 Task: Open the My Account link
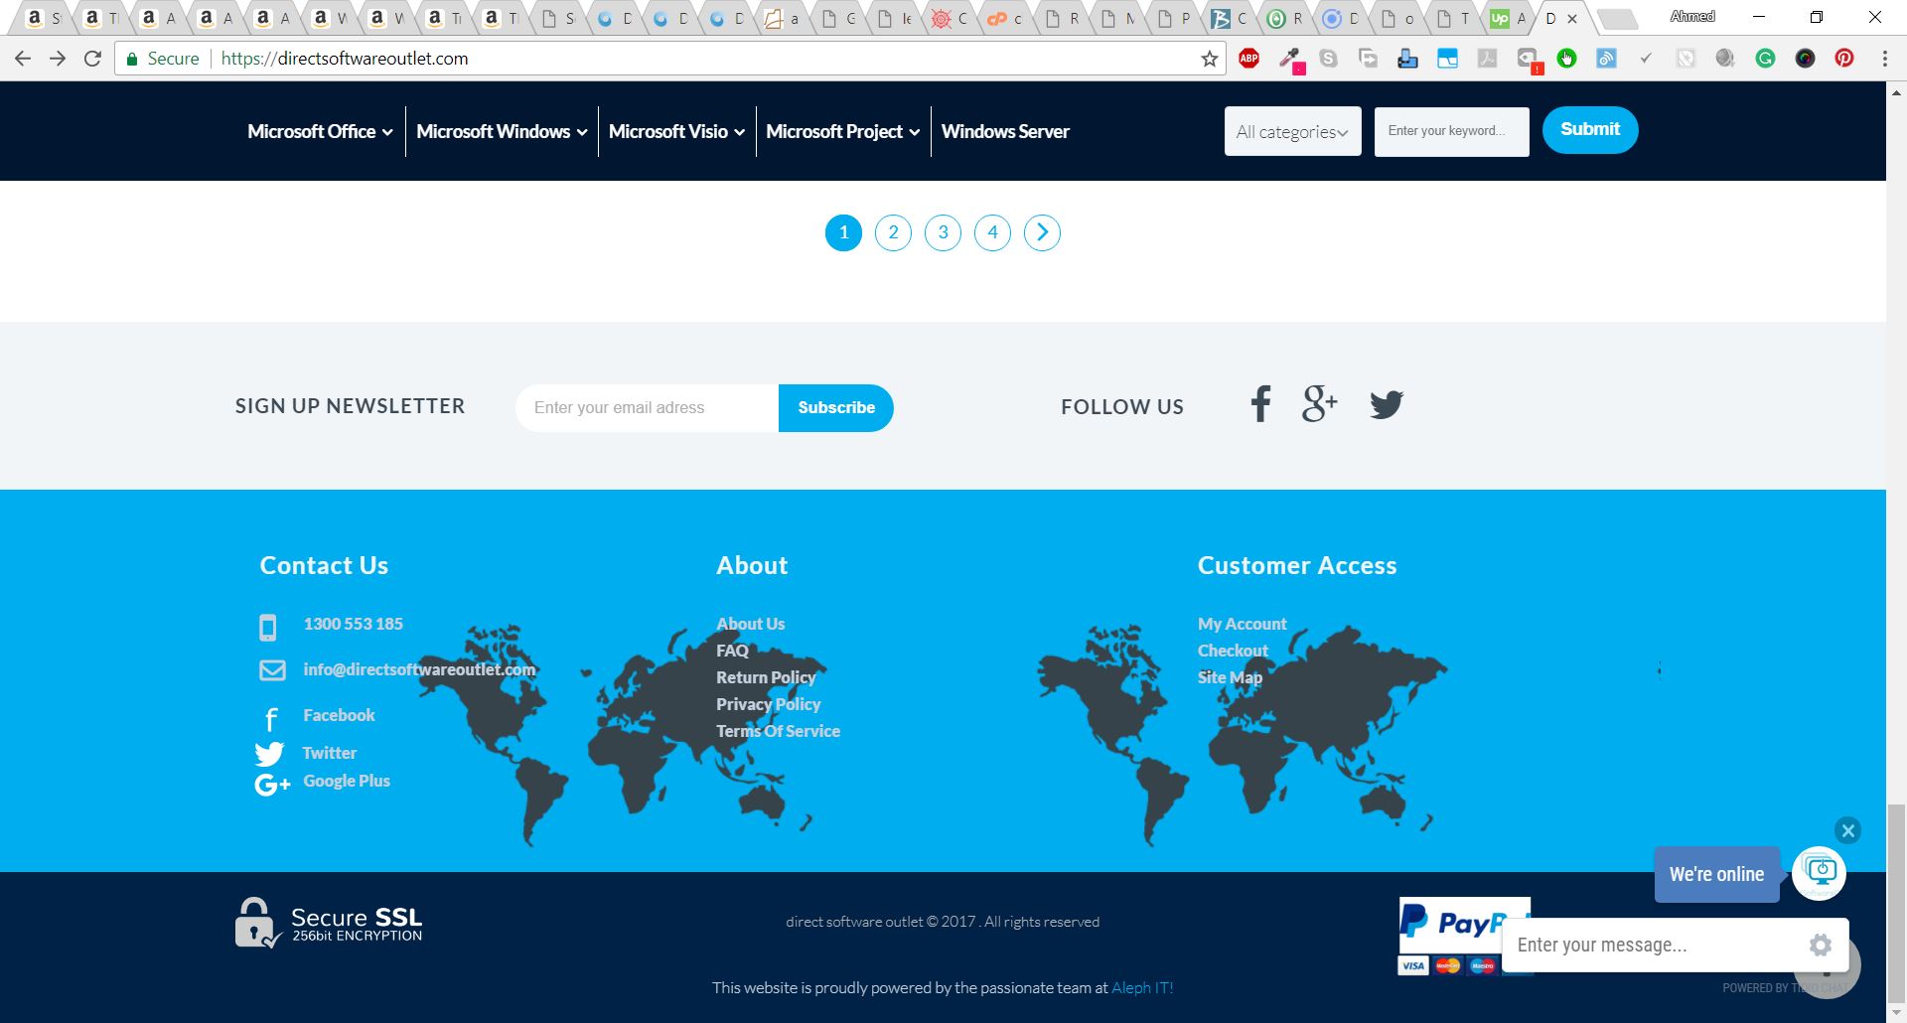click(1242, 624)
